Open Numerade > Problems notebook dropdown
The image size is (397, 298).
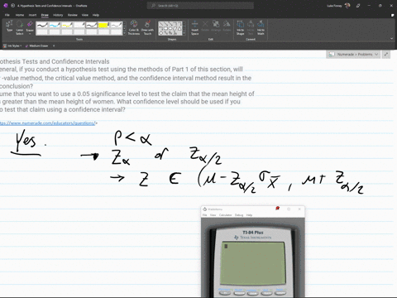354,55
